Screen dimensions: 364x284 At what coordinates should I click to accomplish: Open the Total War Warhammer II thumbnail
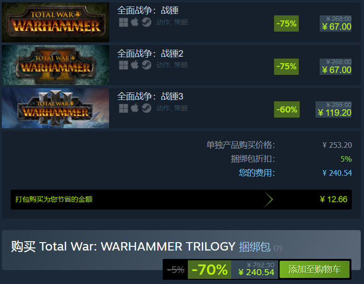[55, 65]
